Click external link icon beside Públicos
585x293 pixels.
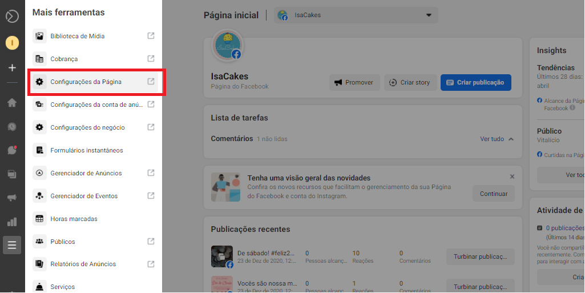click(151, 241)
